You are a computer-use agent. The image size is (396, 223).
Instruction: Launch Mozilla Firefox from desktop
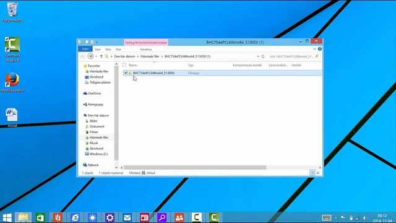[12, 82]
